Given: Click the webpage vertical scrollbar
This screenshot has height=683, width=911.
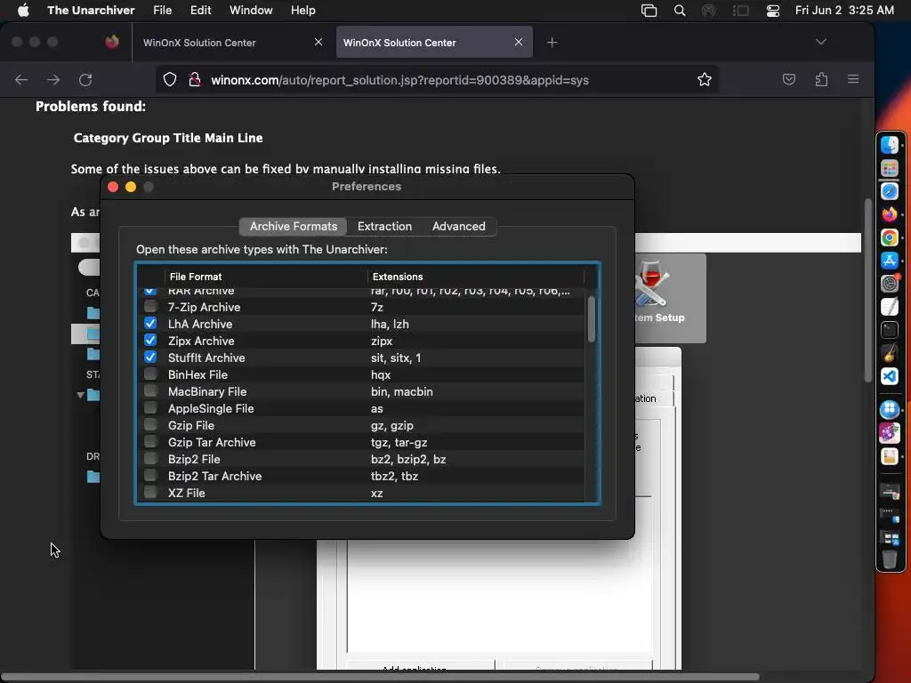Looking at the screenshot, I should click(x=868, y=291).
